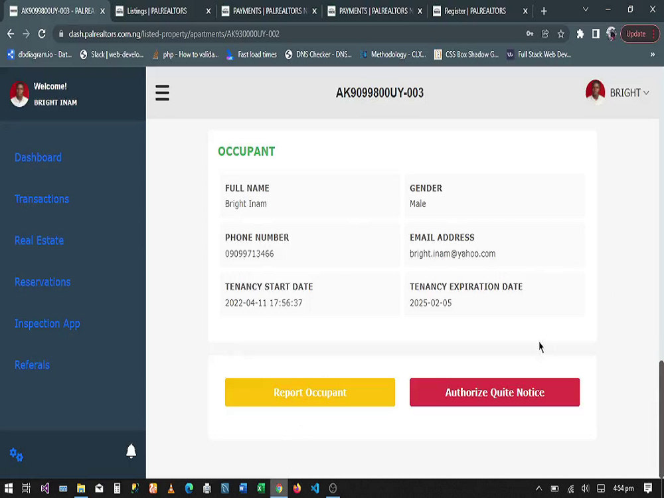
Task: Reload the page
Action: tap(42, 34)
